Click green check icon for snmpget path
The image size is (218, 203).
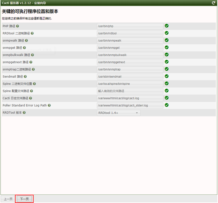pyautogui.click(x=166, y=48)
